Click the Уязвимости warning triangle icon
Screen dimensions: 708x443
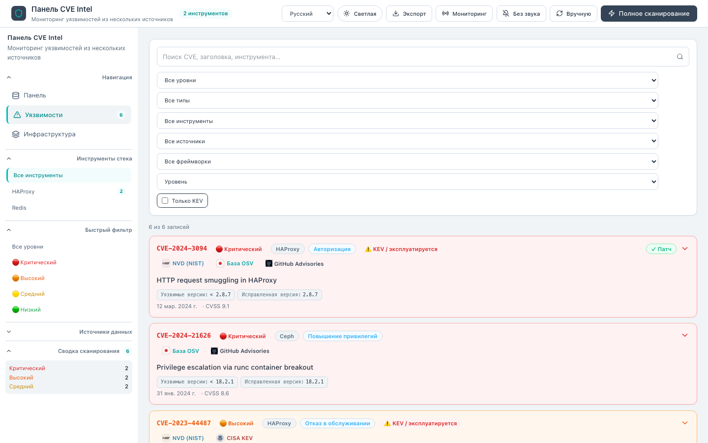click(x=17, y=115)
